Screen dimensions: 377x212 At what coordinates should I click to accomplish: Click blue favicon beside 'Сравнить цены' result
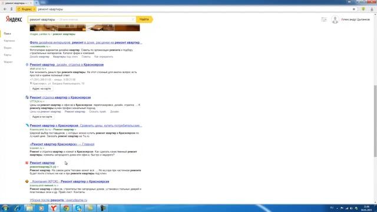27,125
